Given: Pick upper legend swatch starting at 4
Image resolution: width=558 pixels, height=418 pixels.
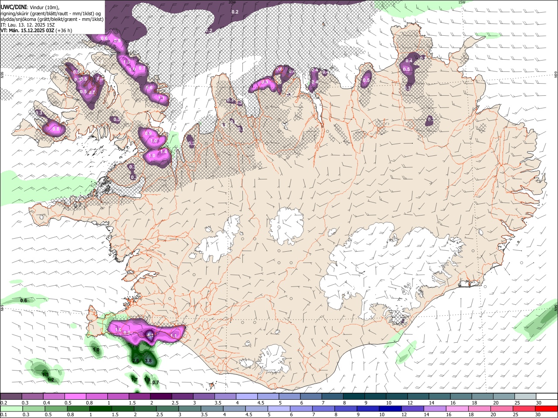Looking at the screenshot, I should (x=246, y=397).
